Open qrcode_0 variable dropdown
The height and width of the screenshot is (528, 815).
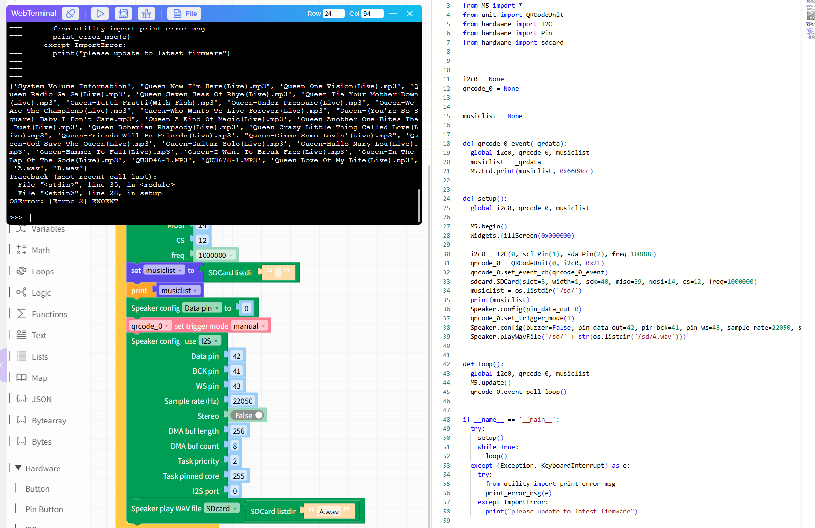[149, 326]
